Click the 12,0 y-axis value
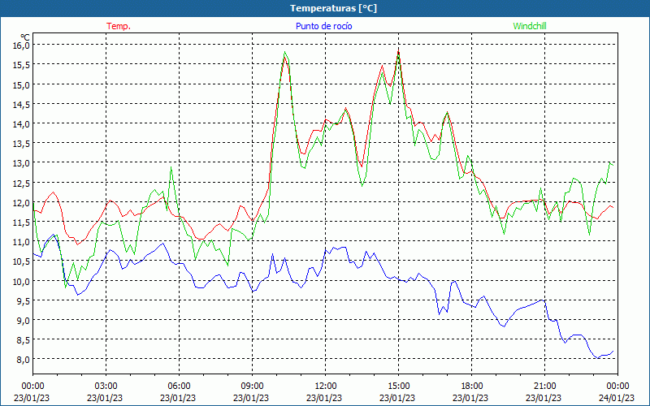 [21, 202]
